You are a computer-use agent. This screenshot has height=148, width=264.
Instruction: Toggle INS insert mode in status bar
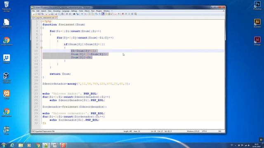(220, 131)
